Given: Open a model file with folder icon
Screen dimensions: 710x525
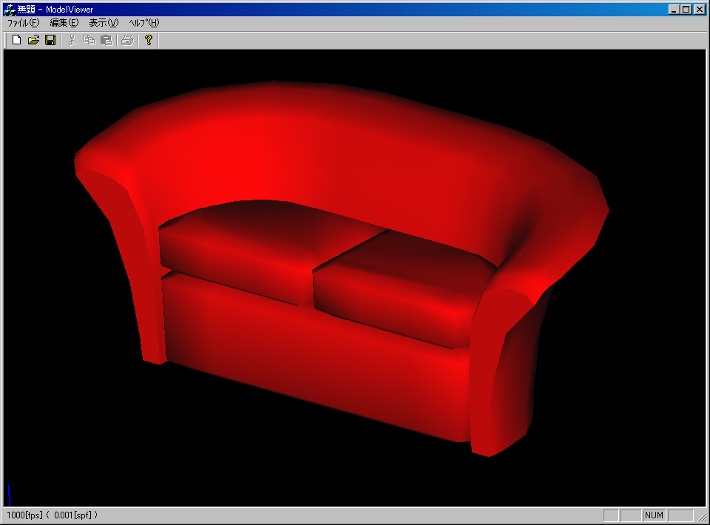Looking at the screenshot, I should pos(33,40).
